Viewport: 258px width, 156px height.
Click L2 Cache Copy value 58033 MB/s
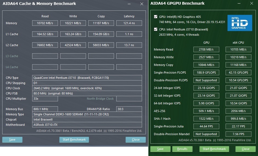101,45
